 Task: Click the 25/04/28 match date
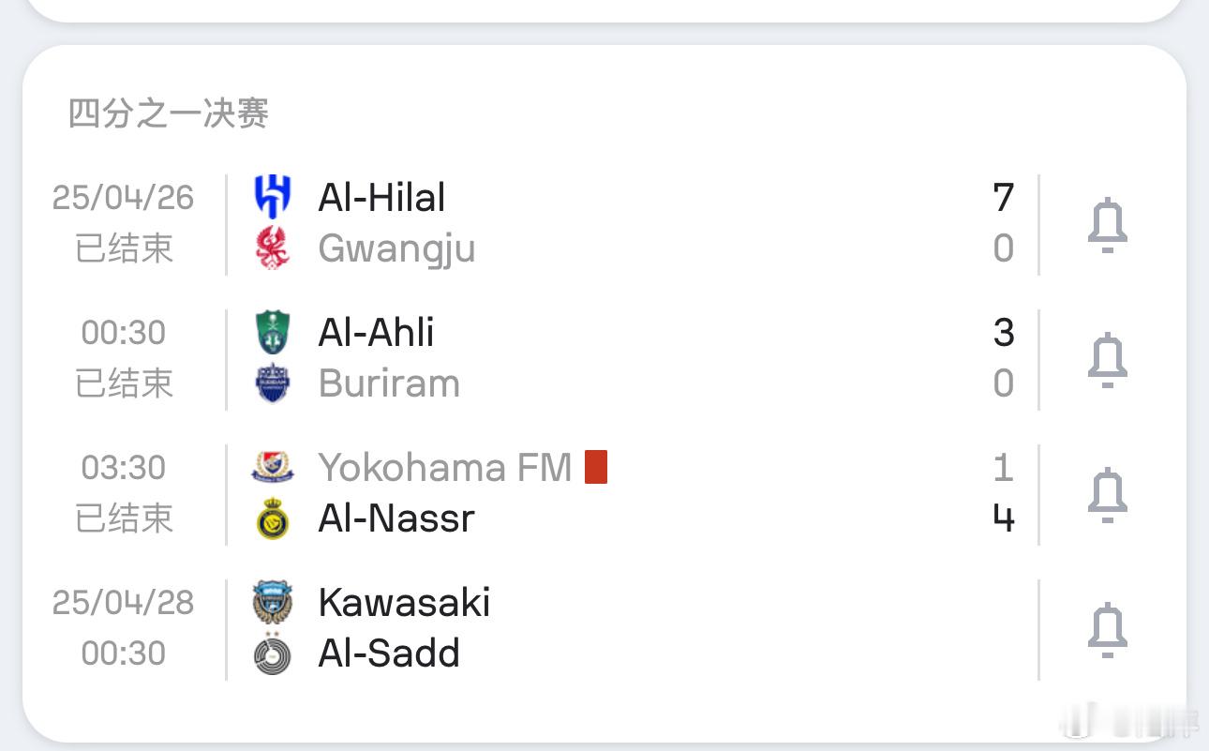(123, 602)
